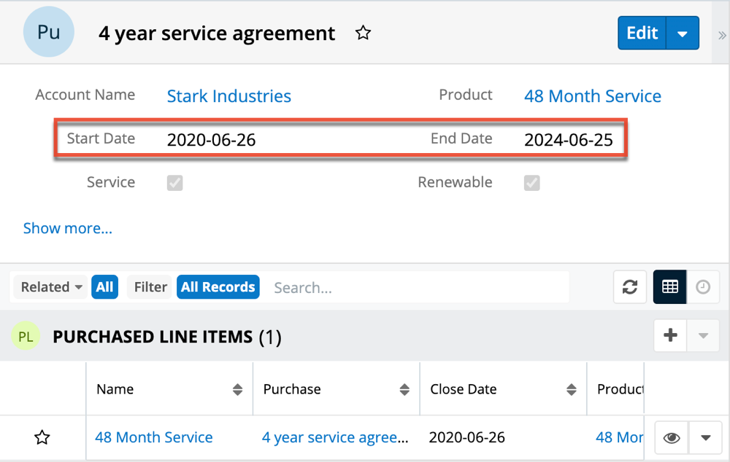
Task: Sort line items by Name column
Action: 237,390
